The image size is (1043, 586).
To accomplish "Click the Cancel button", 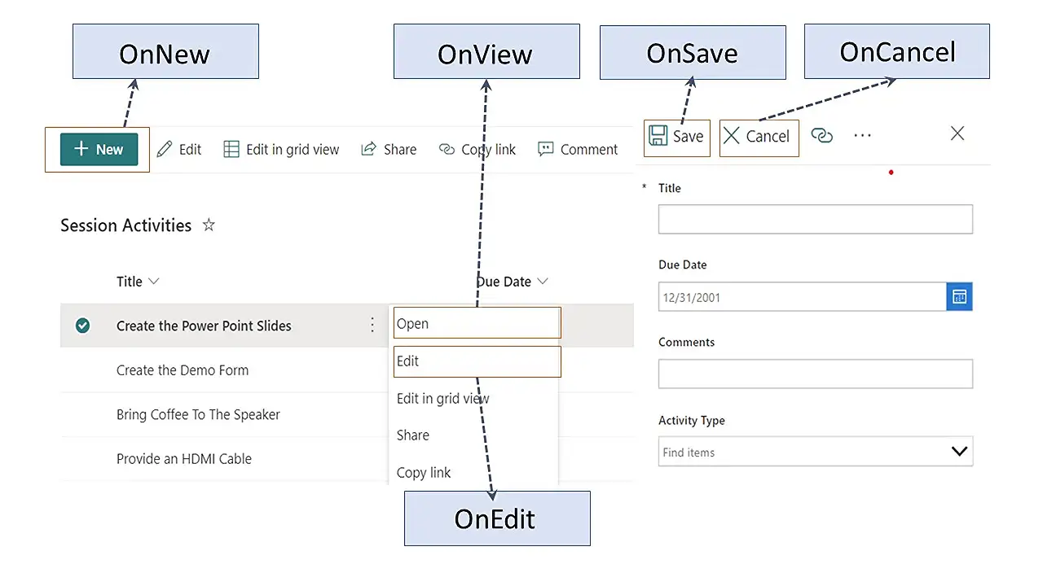I will (759, 136).
